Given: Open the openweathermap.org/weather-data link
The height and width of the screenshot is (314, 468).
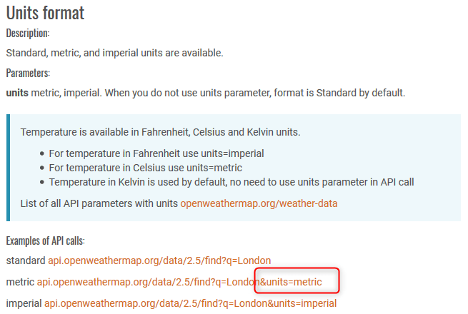Looking at the screenshot, I should pyautogui.click(x=259, y=203).
